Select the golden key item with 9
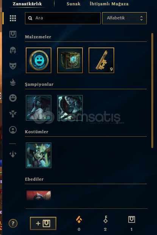The width and height of the screenshot is (157, 235). pos(101,60)
